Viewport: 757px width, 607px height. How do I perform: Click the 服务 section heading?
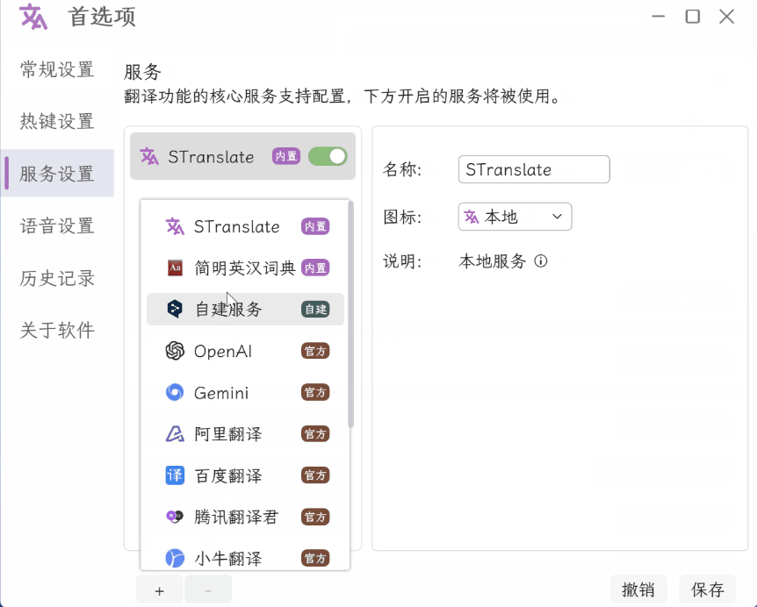point(142,72)
